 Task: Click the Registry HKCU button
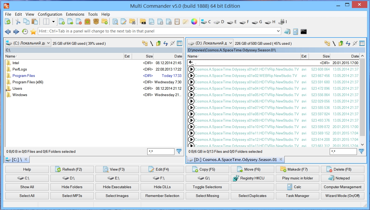pos(252,178)
